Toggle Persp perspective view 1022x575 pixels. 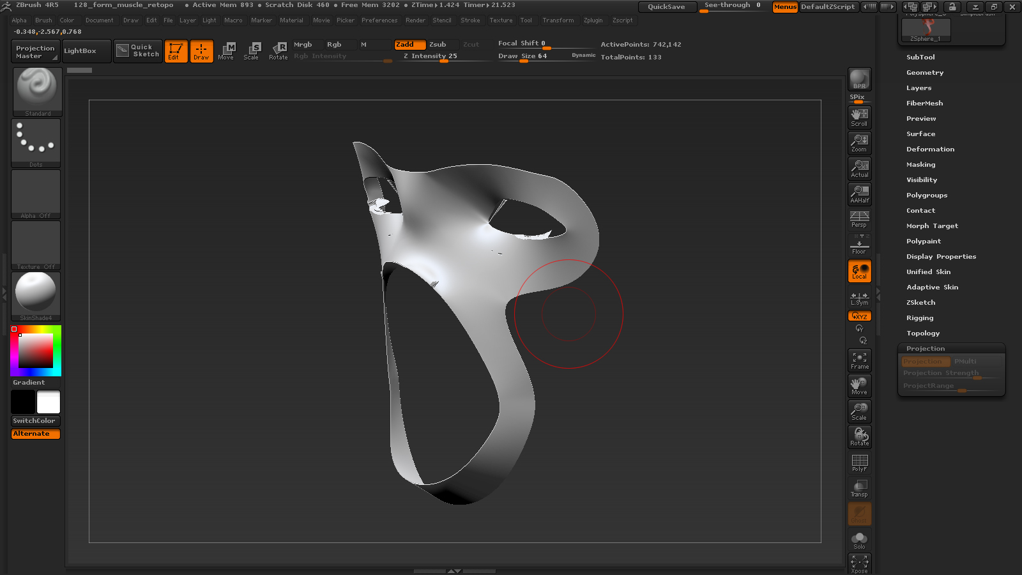coord(859,219)
